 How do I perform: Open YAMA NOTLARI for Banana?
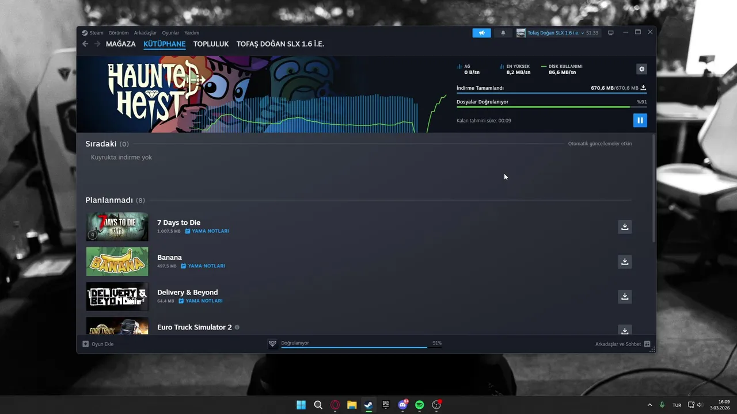[x=203, y=266]
